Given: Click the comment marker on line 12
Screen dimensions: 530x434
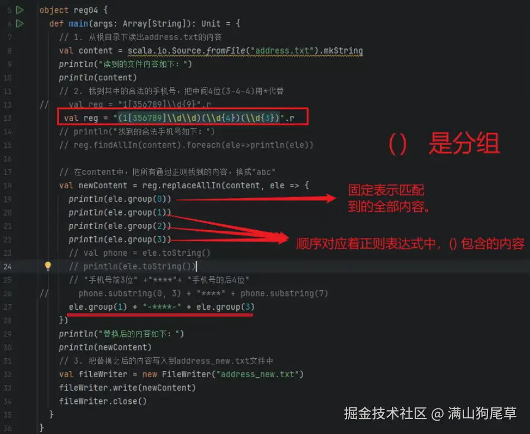Looking at the screenshot, I should (x=44, y=104).
